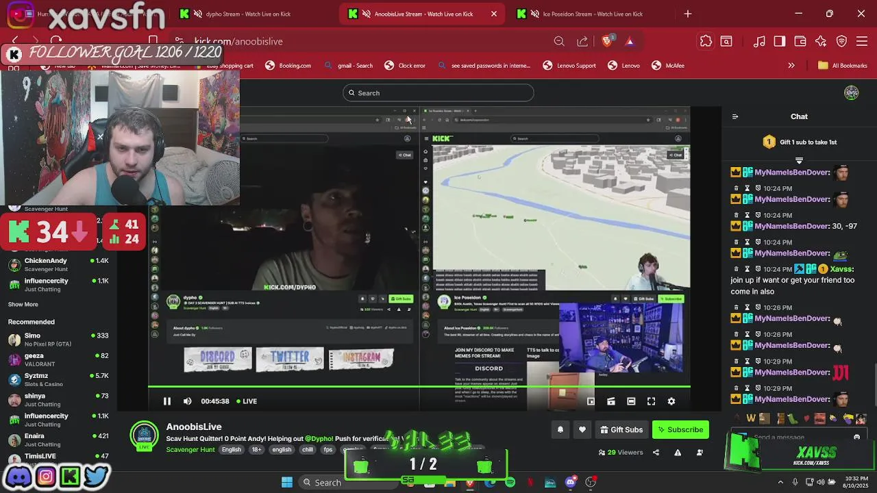The width and height of the screenshot is (877, 493).
Task: Open the user avatar menu at top right
Action: [852, 92]
